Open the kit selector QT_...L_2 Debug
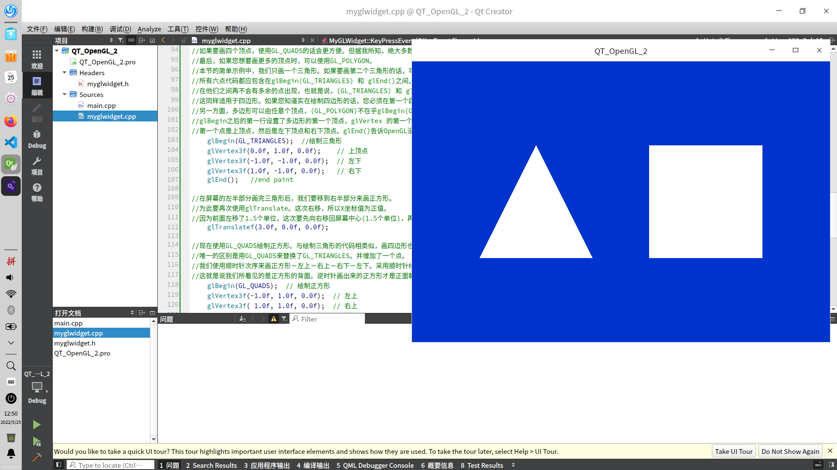The image size is (837, 470). 37,386
